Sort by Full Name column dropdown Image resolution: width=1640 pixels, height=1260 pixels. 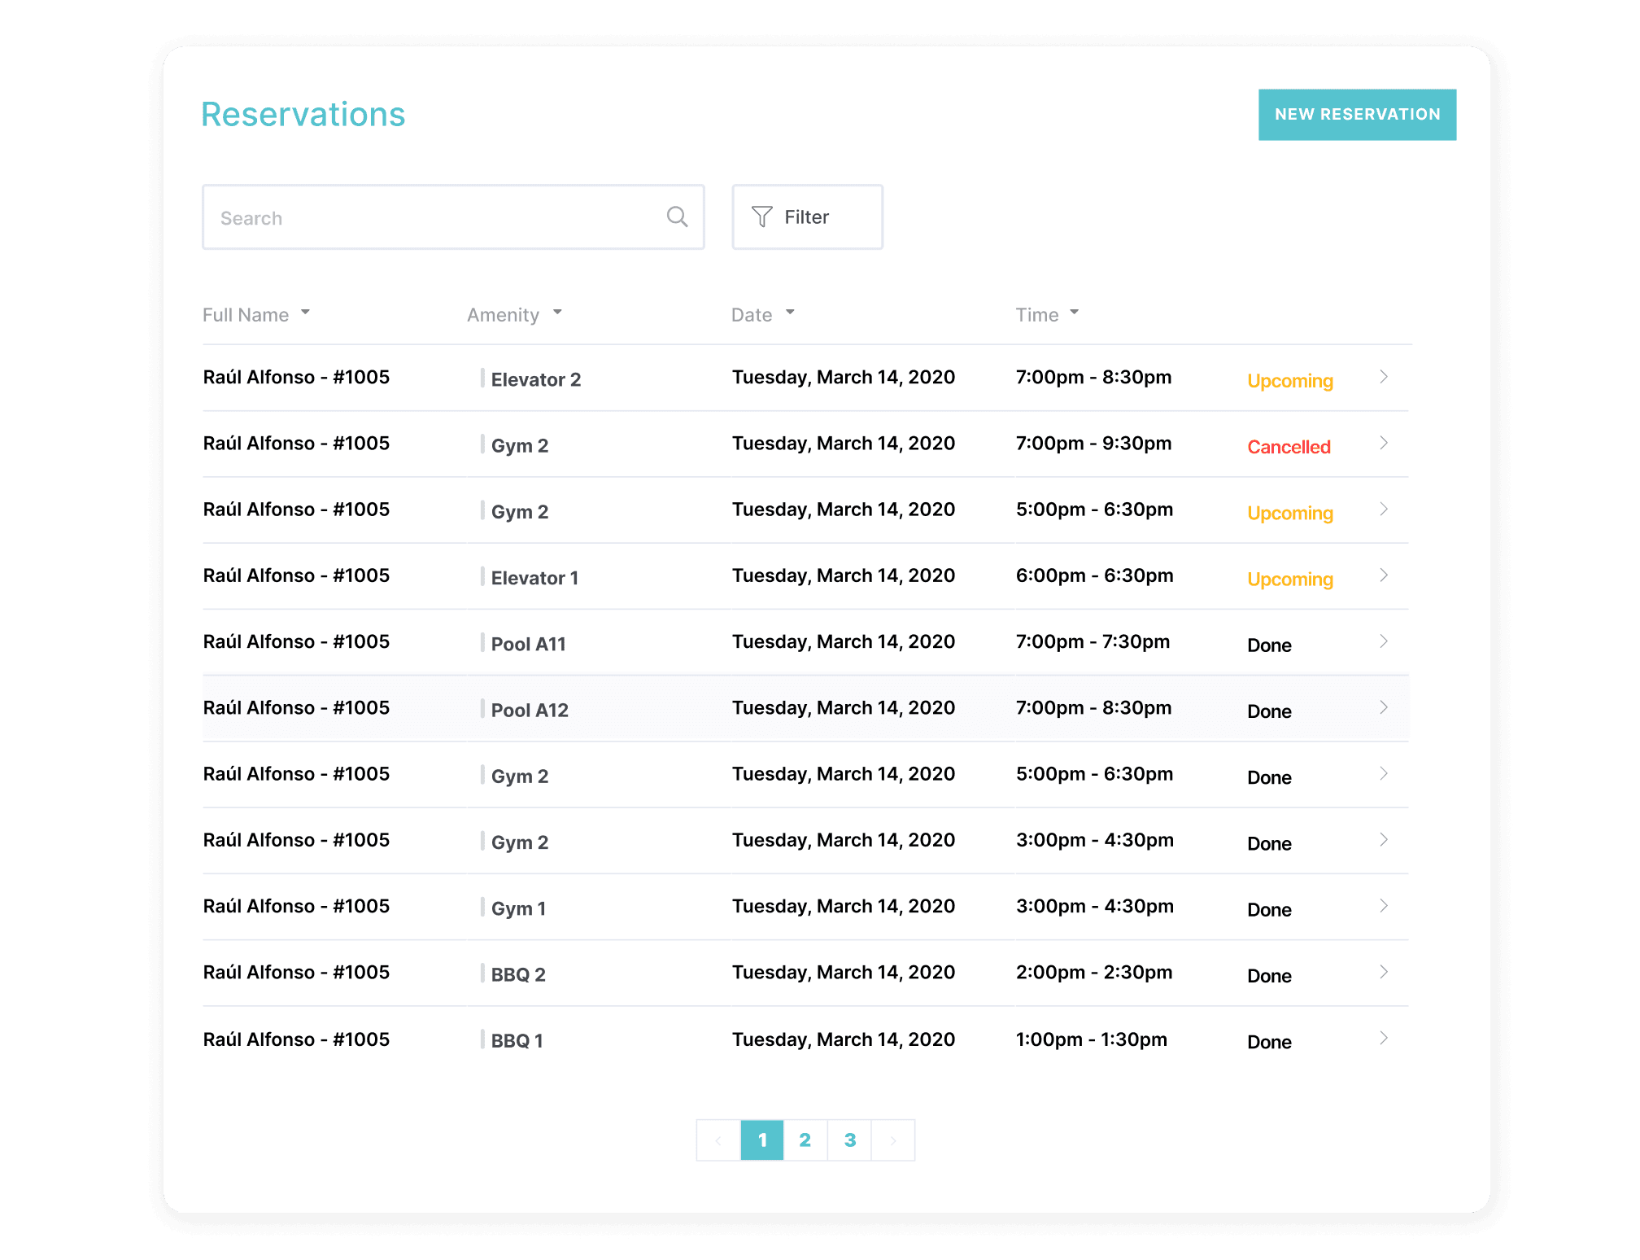coord(305,313)
